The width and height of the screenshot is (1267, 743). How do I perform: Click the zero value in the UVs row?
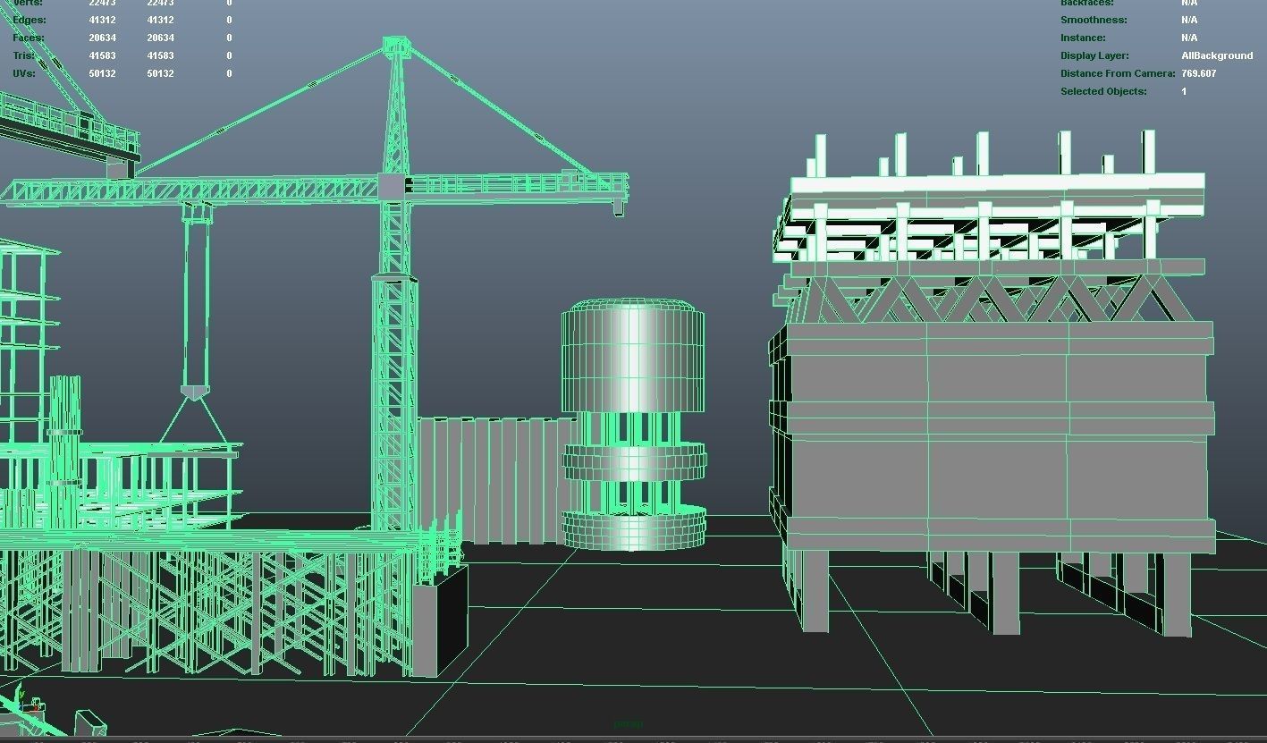(229, 73)
